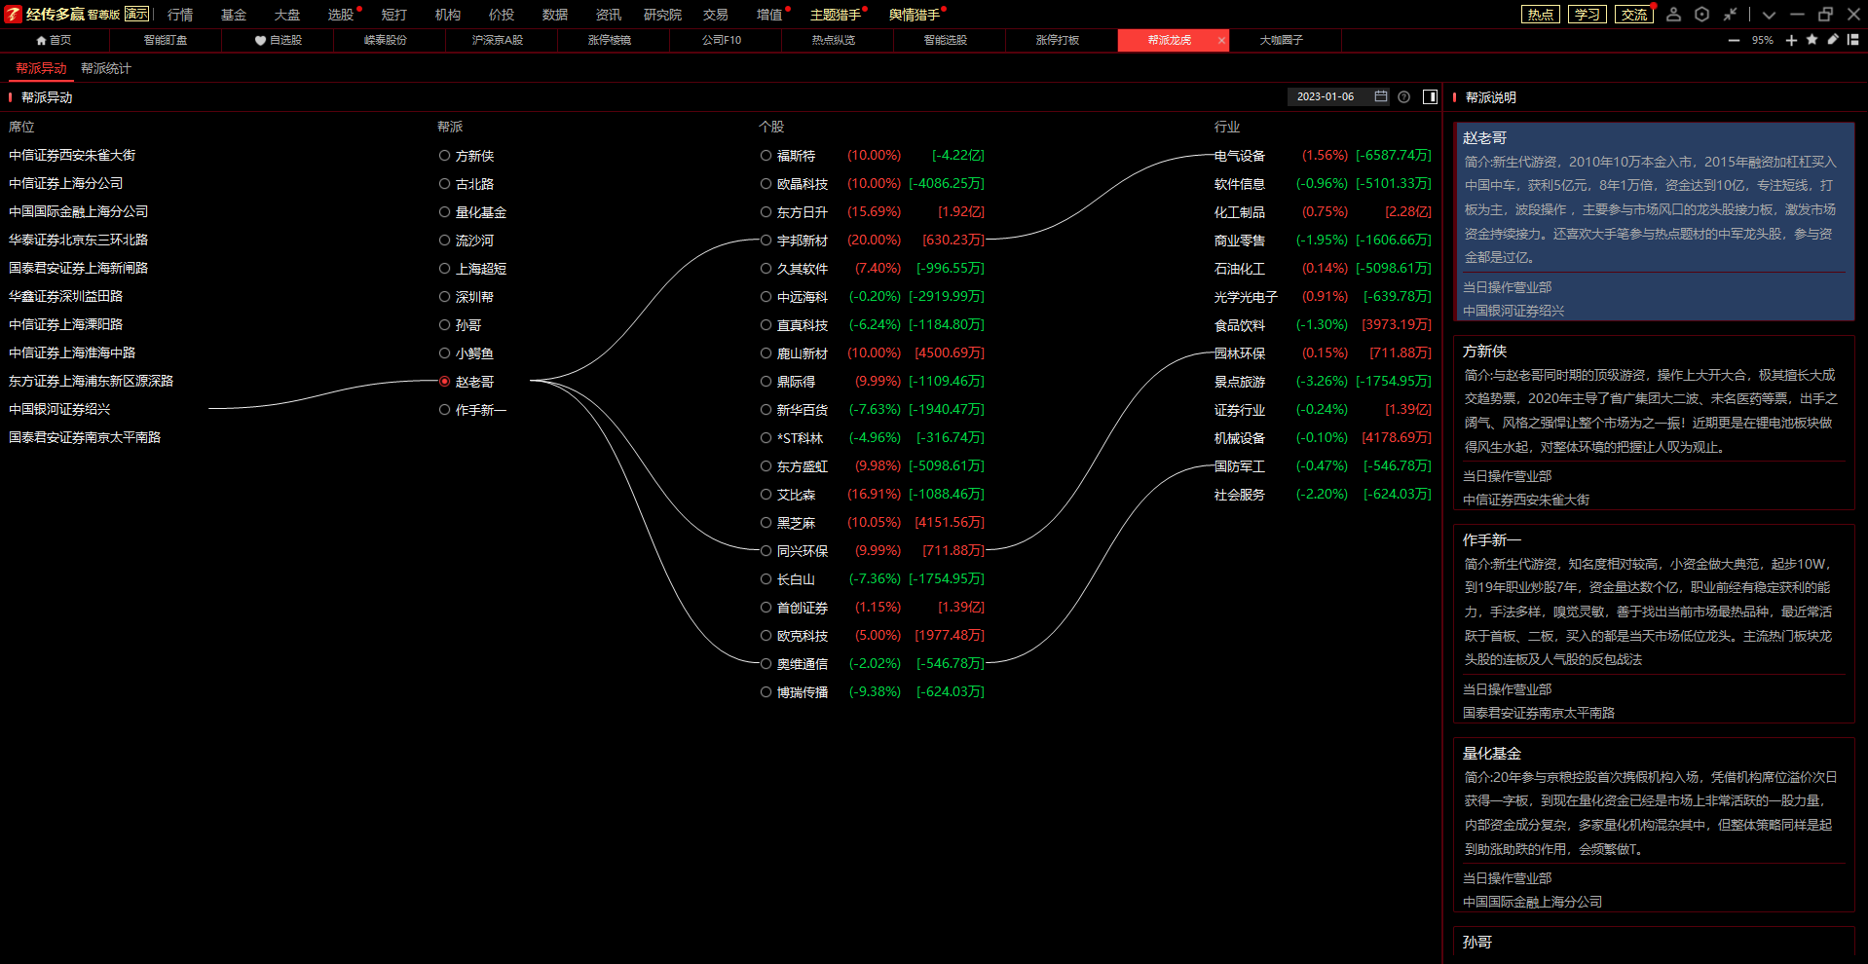Toggle the right side panel icon
This screenshot has width=1868, height=964.
1430,96
